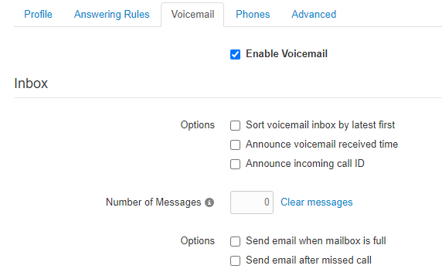
Task: Click the Clear messages link
Action: coord(317,202)
